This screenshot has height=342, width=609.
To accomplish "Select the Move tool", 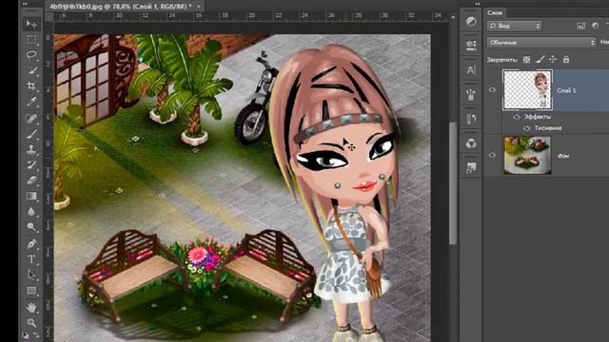I will coord(31,24).
